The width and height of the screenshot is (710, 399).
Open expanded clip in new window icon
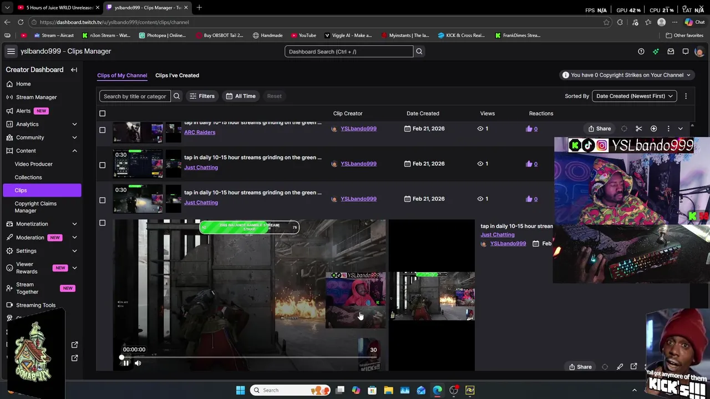(634, 367)
